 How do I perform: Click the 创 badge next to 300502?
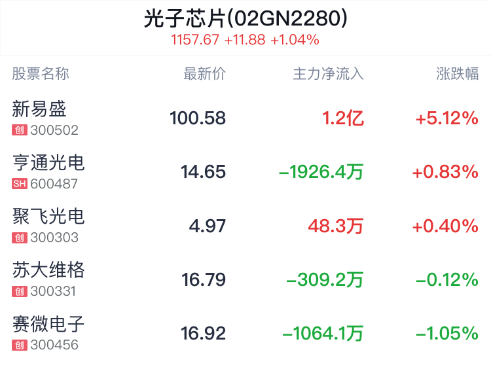click(x=20, y=130)
